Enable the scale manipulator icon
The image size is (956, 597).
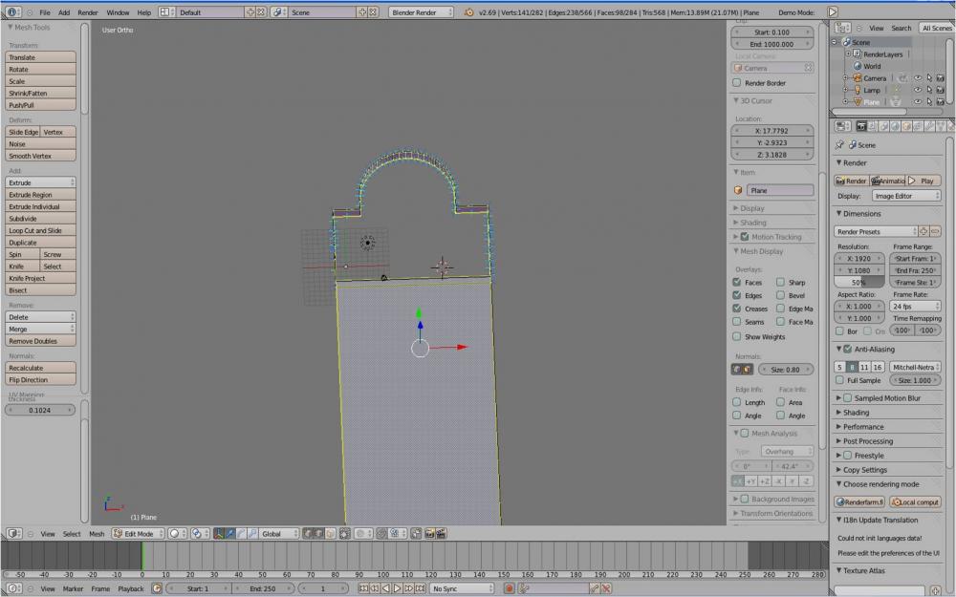click(x=252, y=534)
